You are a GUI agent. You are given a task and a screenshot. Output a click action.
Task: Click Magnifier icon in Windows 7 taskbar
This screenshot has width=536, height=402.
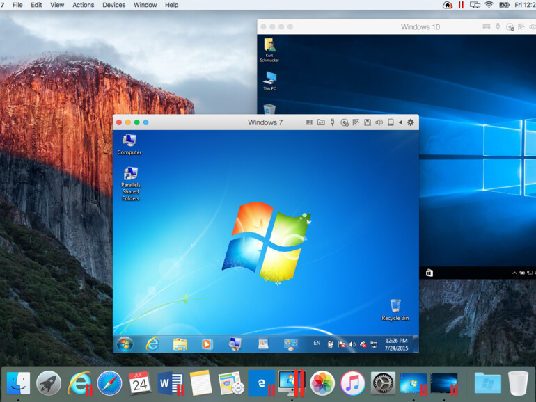coord(235,344)
